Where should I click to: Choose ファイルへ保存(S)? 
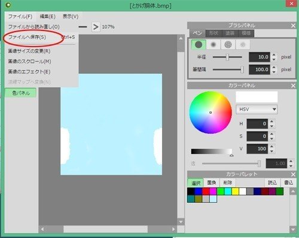(41, 37)
